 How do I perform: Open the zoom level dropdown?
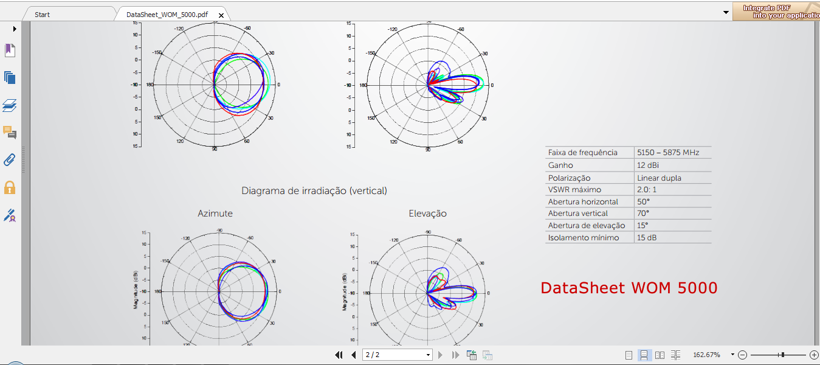point(732,355)
